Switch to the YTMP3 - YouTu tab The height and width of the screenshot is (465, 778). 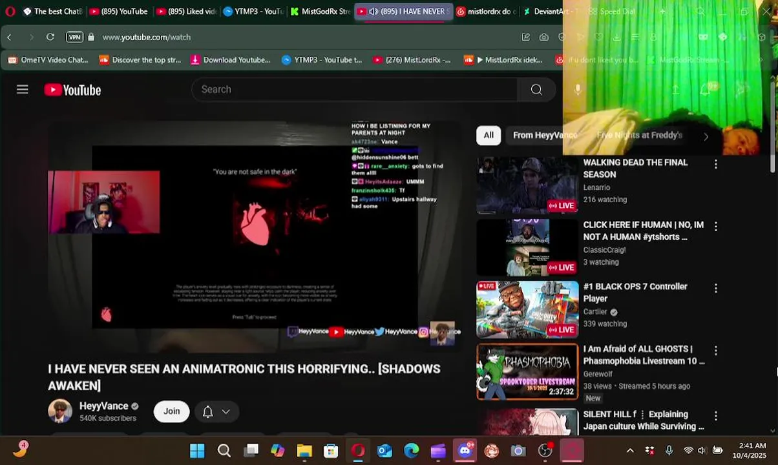(x=253, y=11)
